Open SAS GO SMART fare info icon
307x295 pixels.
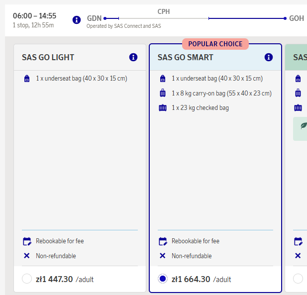[x=269, y=57]
